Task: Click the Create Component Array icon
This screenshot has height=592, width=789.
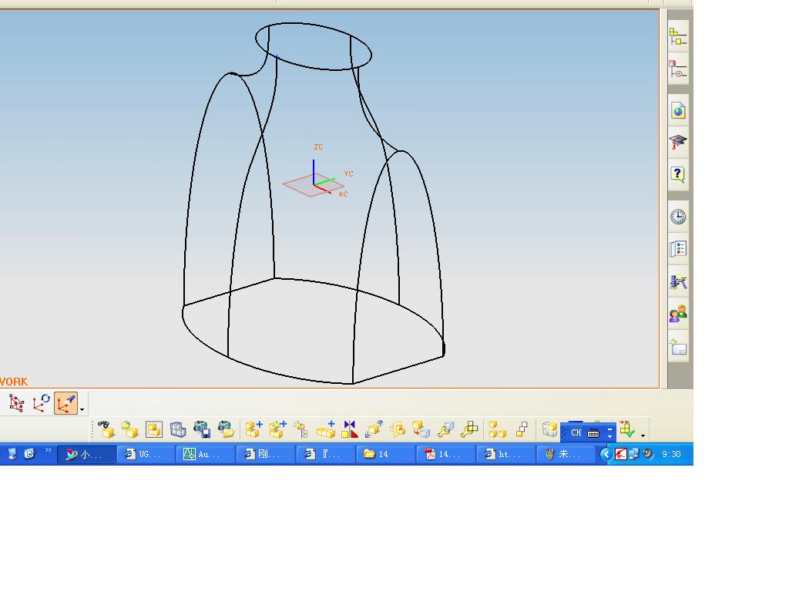Action: tap(326, 429)
